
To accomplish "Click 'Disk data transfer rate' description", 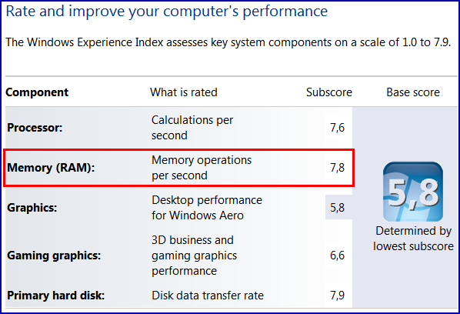I will click(x=208, y=296).
